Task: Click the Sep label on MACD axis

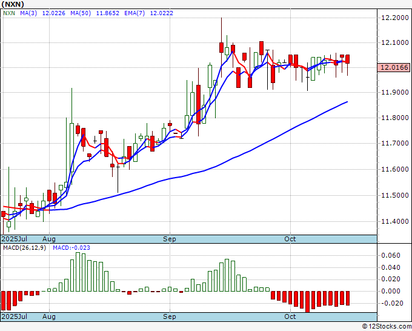Action: point(170,316)
